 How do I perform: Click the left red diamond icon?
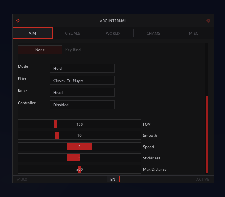point(18,21)
